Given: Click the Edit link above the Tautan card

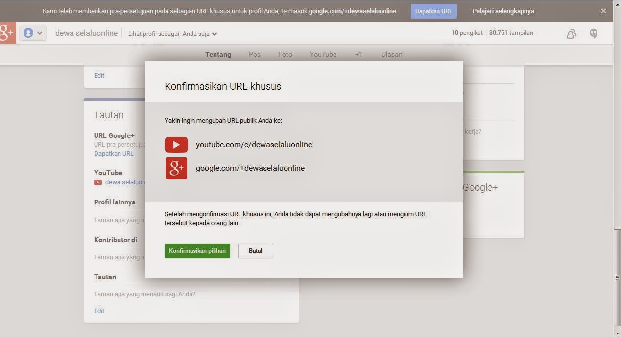Looking at the screenshot, I should (99, 75).
